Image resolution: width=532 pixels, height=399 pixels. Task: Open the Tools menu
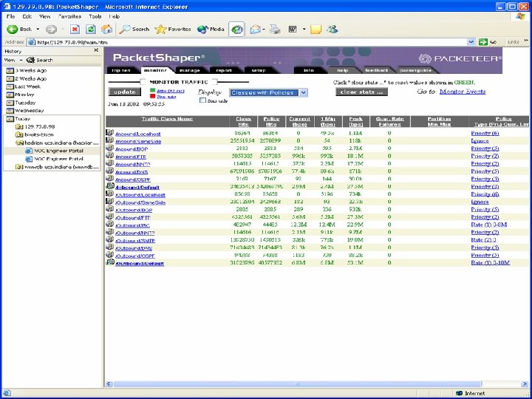point(95,16)
